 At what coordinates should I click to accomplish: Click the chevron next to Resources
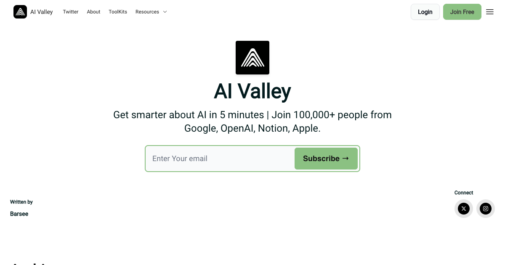[165, 12]
